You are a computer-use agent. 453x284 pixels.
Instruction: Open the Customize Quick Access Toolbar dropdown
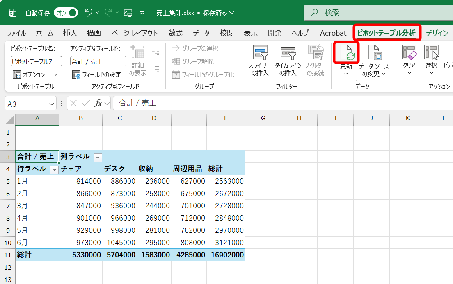tap(142, 13)
